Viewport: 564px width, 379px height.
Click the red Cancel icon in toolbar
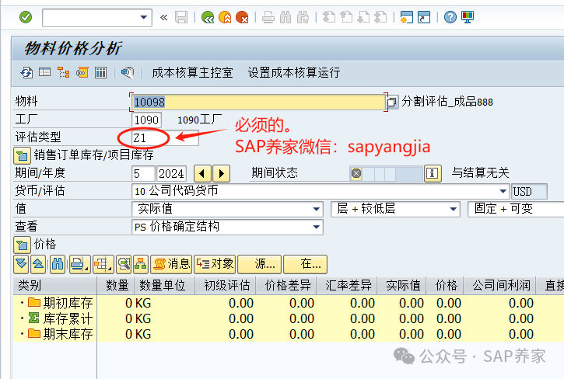(x=243, y=17)
